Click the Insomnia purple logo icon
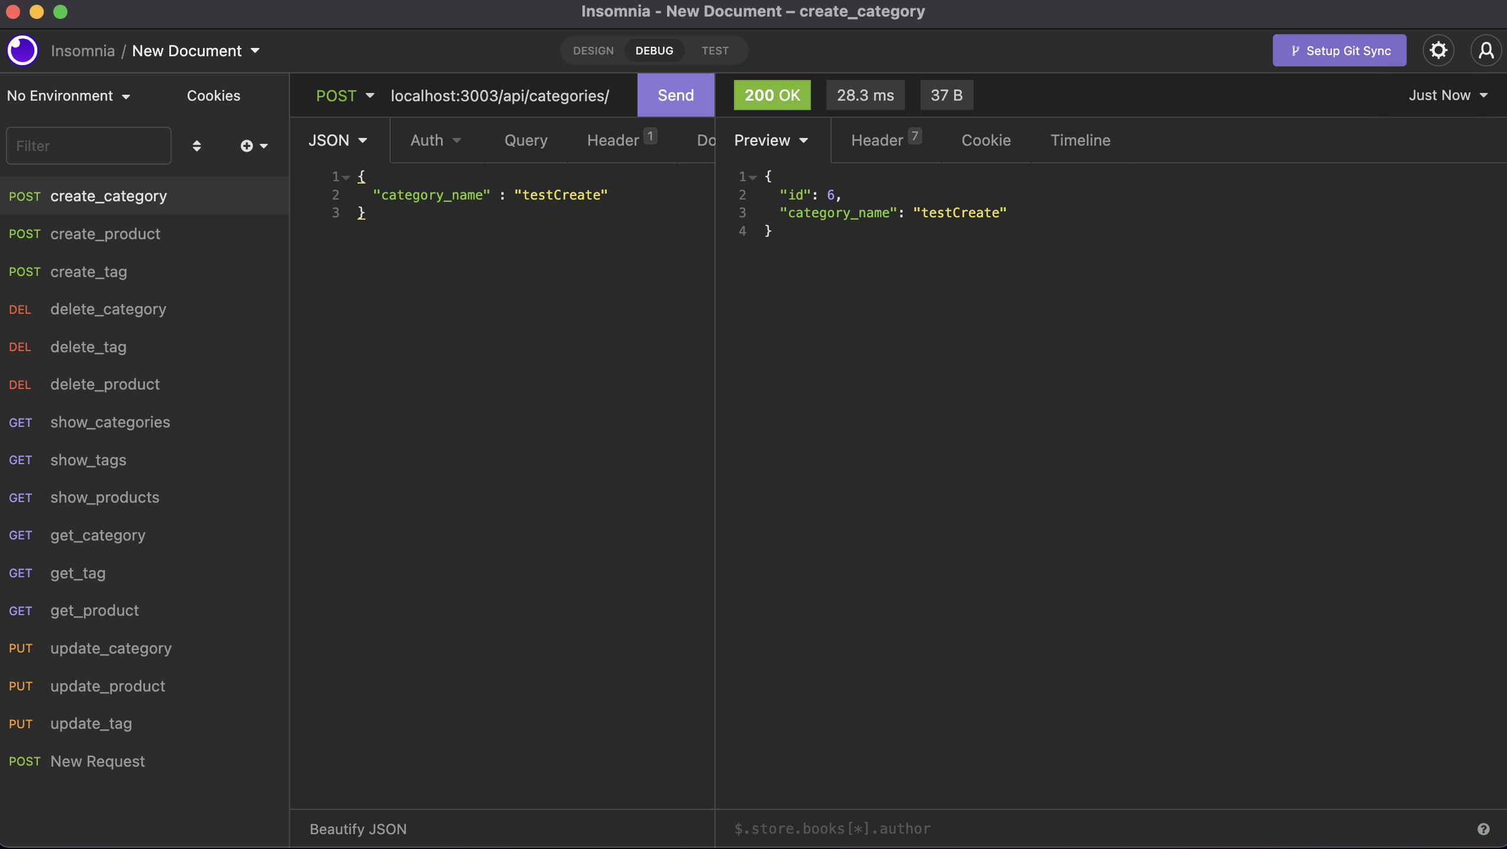 tap(22, 51)
